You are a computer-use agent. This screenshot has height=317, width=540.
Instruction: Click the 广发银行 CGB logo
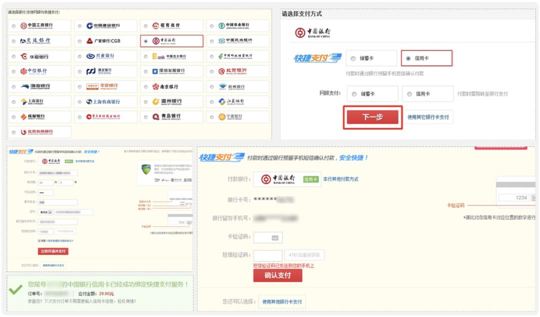pos(103,40)
